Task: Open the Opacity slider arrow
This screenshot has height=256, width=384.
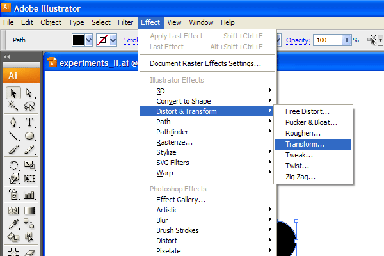Action: [x=346, y=40]
